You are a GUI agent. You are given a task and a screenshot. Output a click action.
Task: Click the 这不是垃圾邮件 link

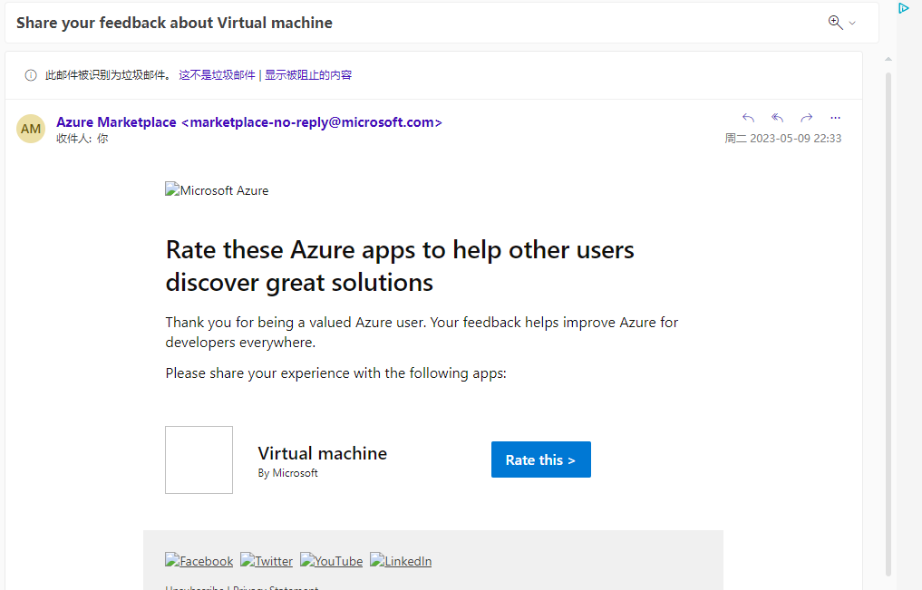click(217, 75)
